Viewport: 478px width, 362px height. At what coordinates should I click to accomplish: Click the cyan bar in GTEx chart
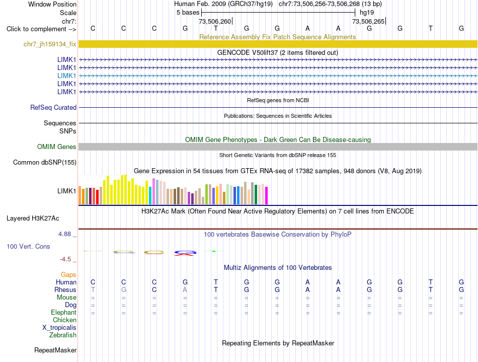[150, 195]
